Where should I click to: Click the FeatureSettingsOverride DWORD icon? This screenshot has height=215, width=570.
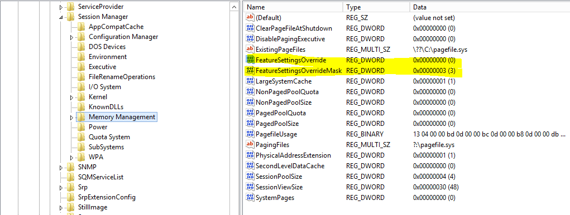click(x=250, y=60)
